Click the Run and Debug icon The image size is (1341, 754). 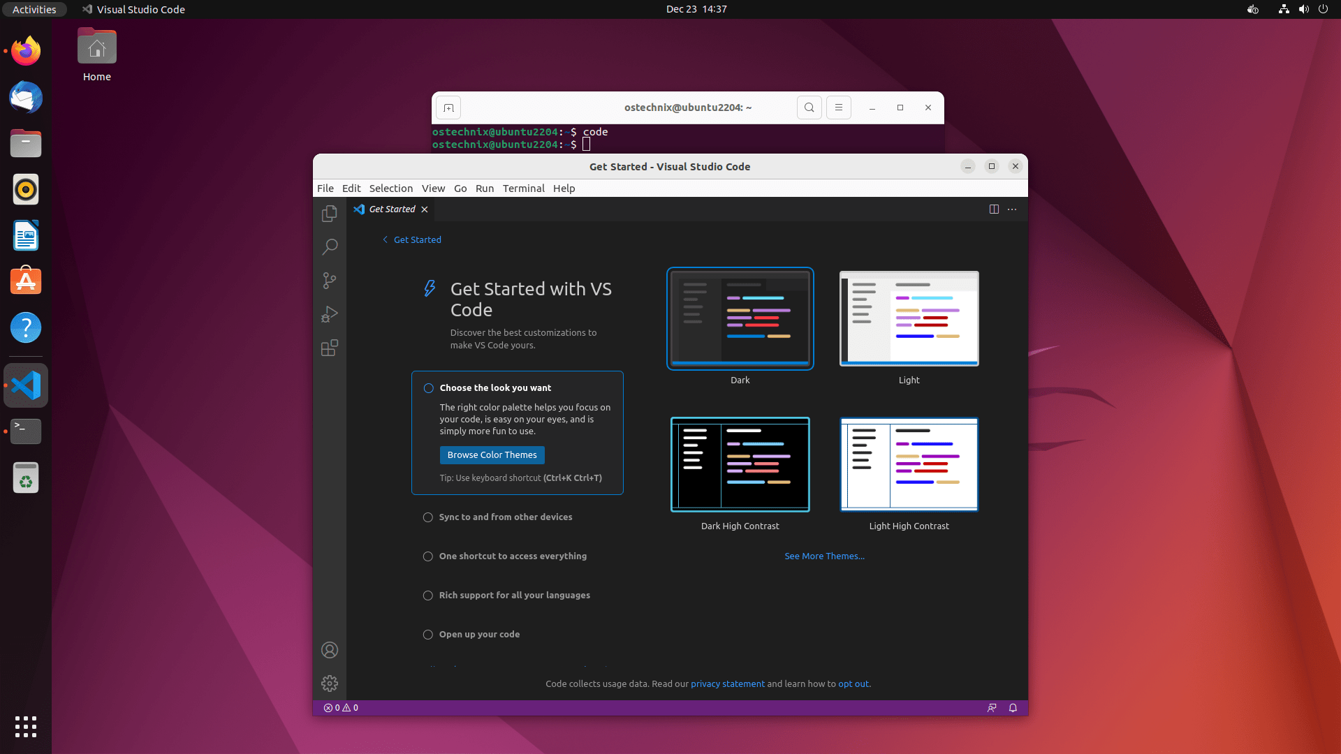[x=329, y=314]
